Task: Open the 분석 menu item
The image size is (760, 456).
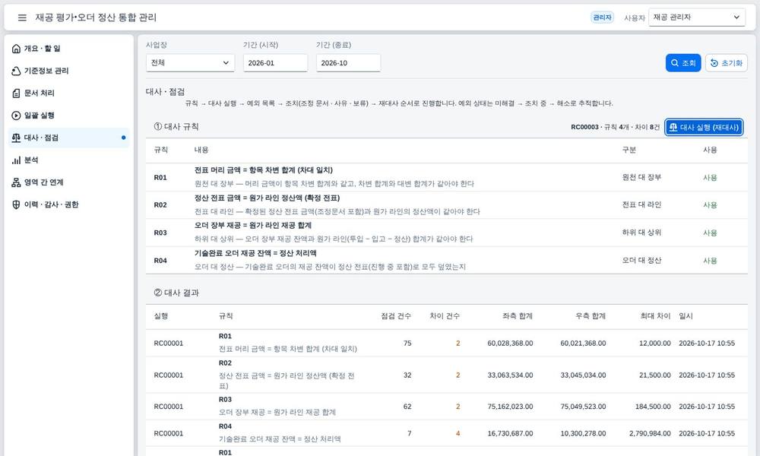Action: (69, 160)
